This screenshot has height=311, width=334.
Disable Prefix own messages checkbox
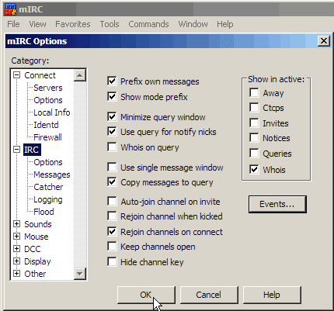click(112, 81)
